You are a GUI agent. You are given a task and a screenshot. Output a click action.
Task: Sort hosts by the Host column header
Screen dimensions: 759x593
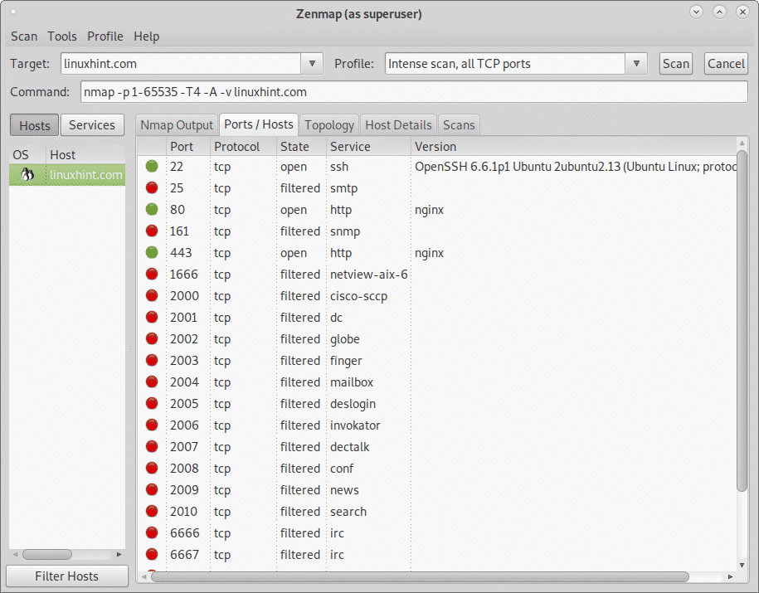tap(85, 155)
